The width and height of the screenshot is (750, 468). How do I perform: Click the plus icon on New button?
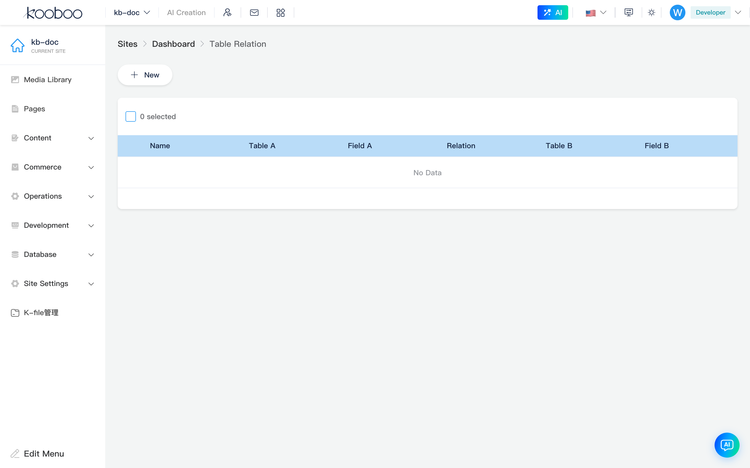tap(134, 75)
